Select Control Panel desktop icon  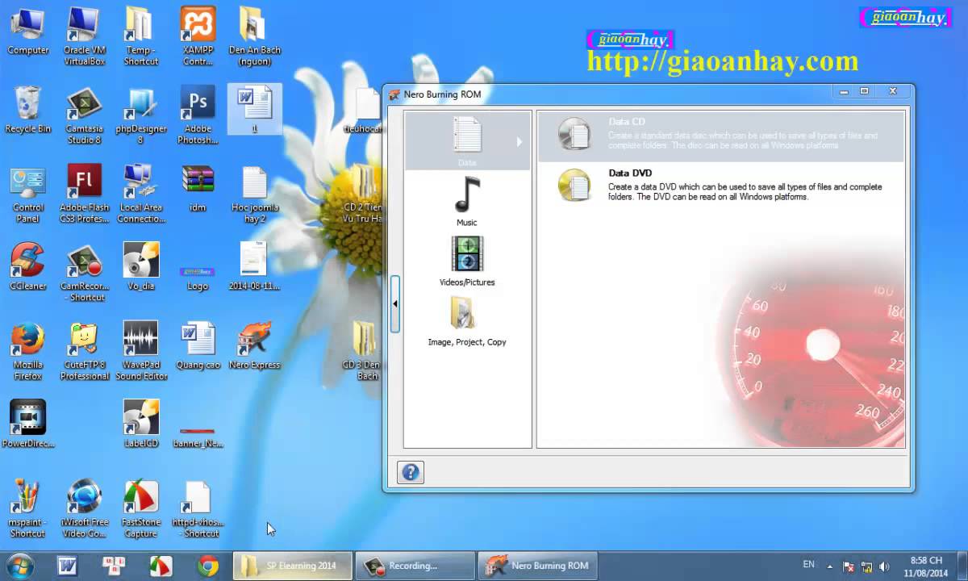point(28,194)
